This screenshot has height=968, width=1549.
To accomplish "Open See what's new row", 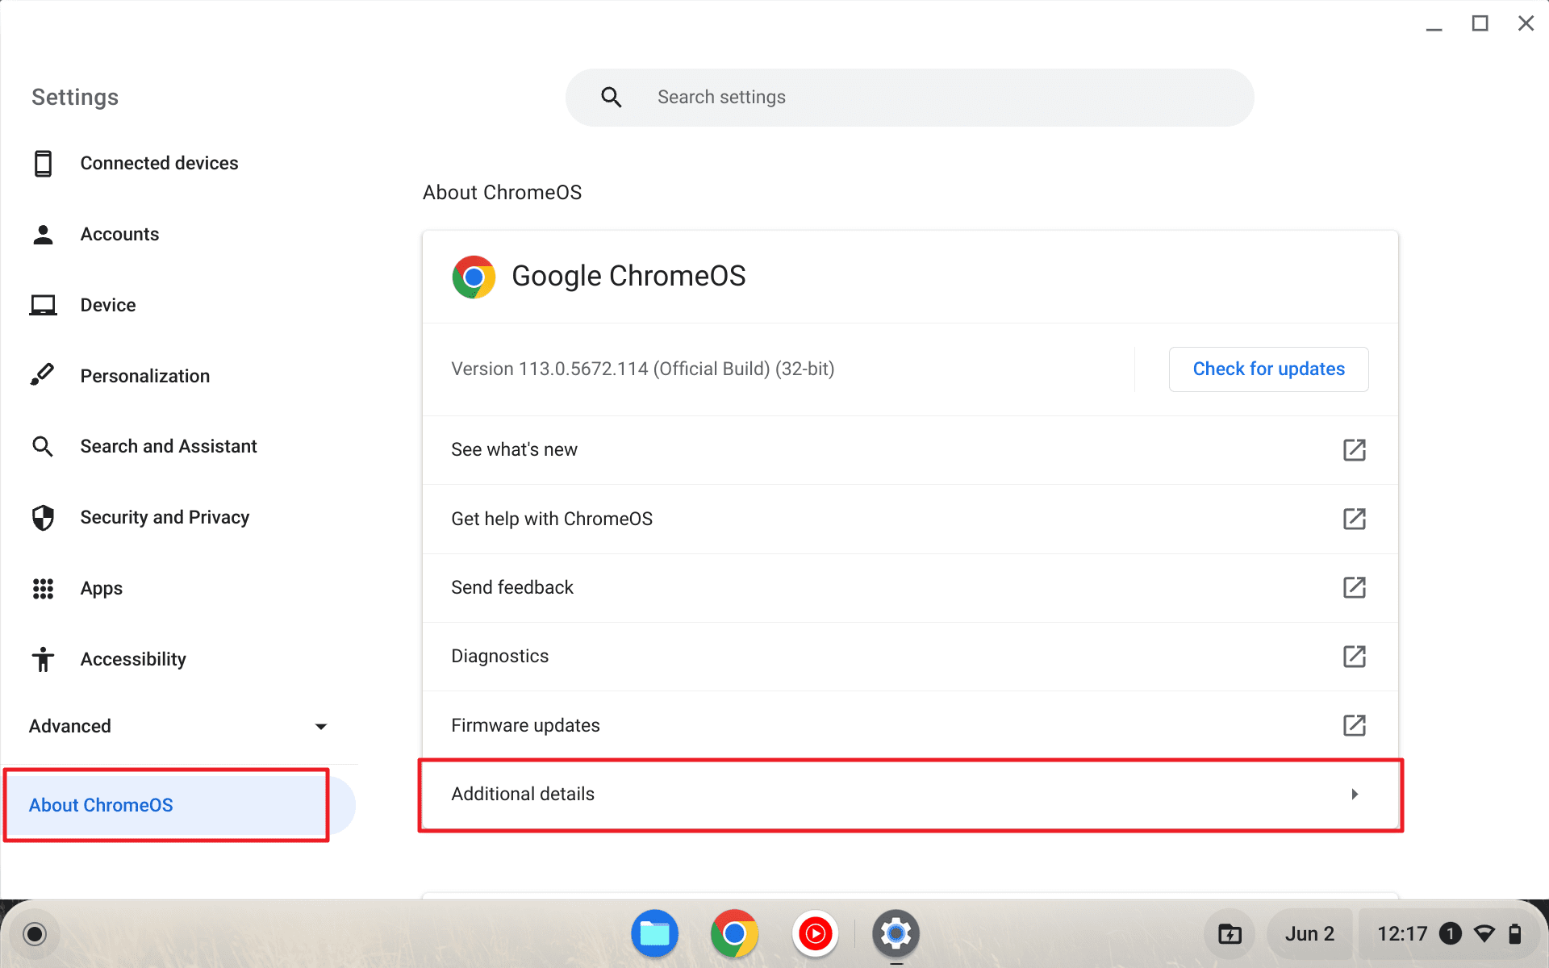I will coord(910,450).
